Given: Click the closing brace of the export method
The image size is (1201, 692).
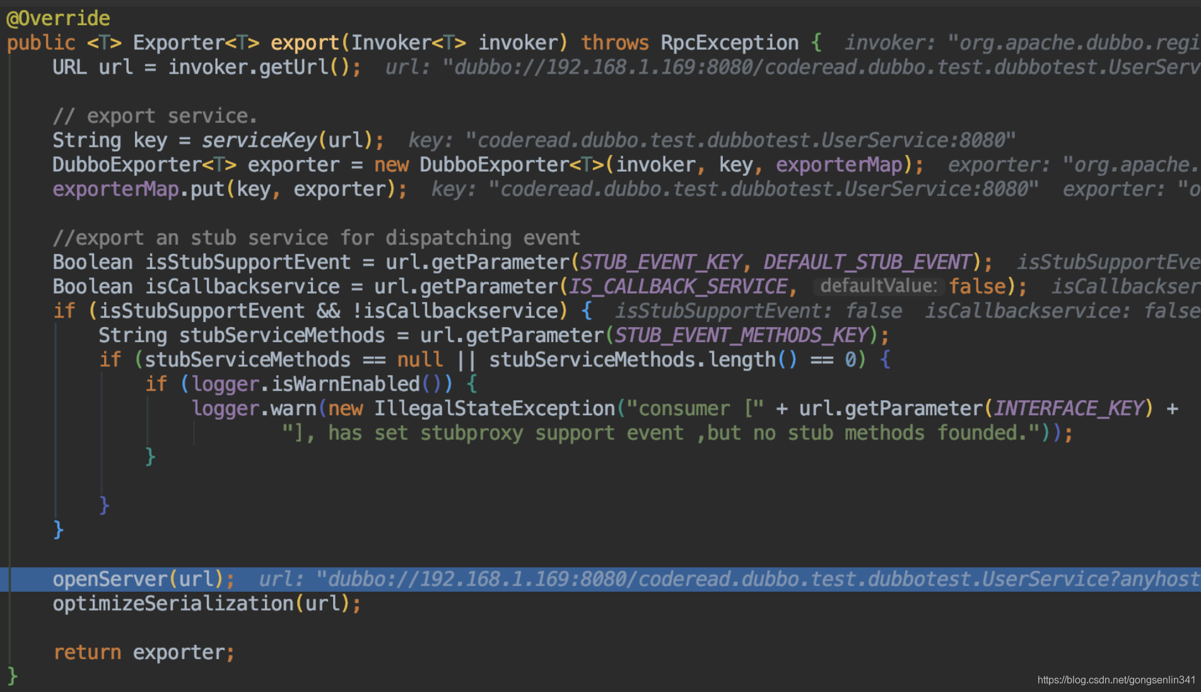Looking at the screenshot, I should [x=12, y=676].
